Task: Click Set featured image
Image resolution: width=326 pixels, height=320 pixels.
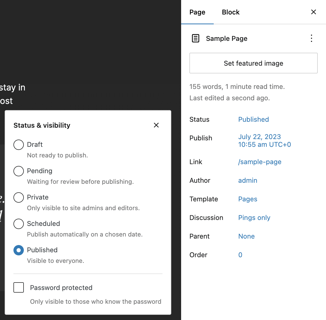Action: (253, 63)
